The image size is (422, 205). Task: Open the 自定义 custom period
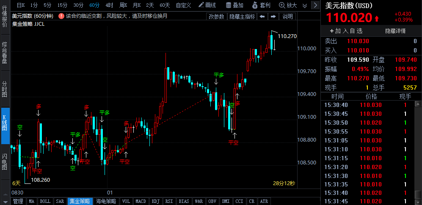(x=183, y=5)
